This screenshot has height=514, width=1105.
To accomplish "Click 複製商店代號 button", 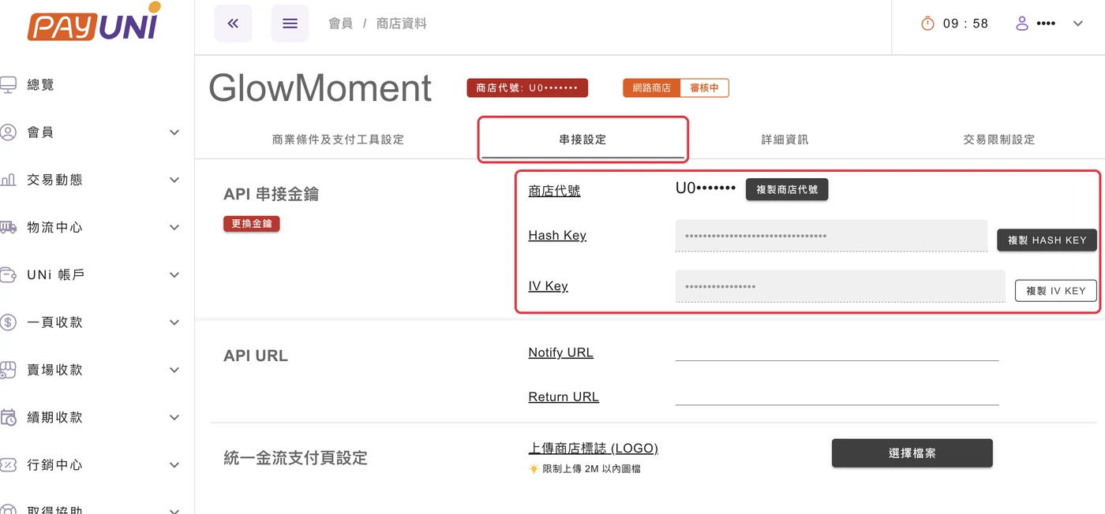I will click(x=787, y=189).
